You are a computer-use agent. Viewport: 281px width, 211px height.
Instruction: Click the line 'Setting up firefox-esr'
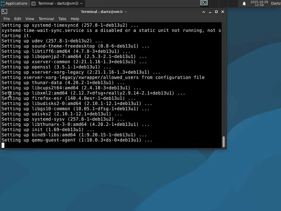[x=69, y=98]
